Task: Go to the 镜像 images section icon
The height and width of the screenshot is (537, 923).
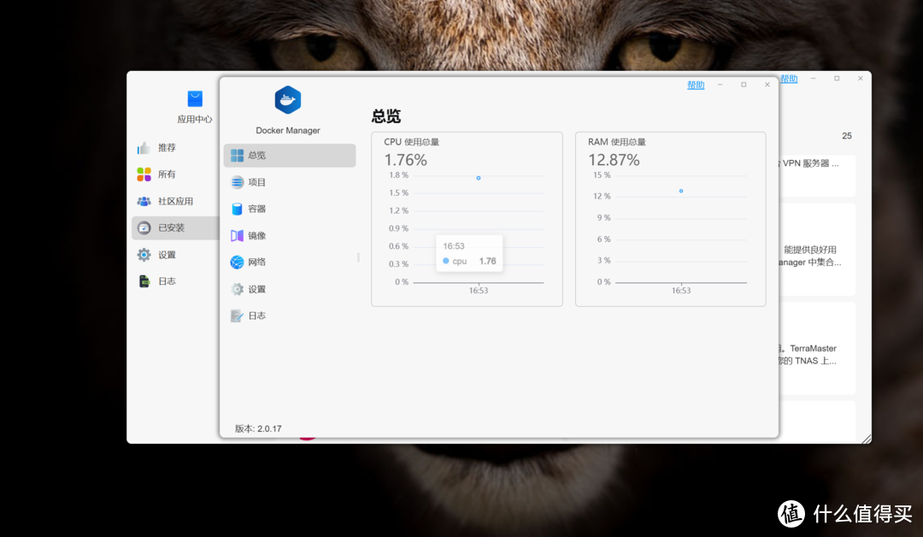Action: click(237, 235)
